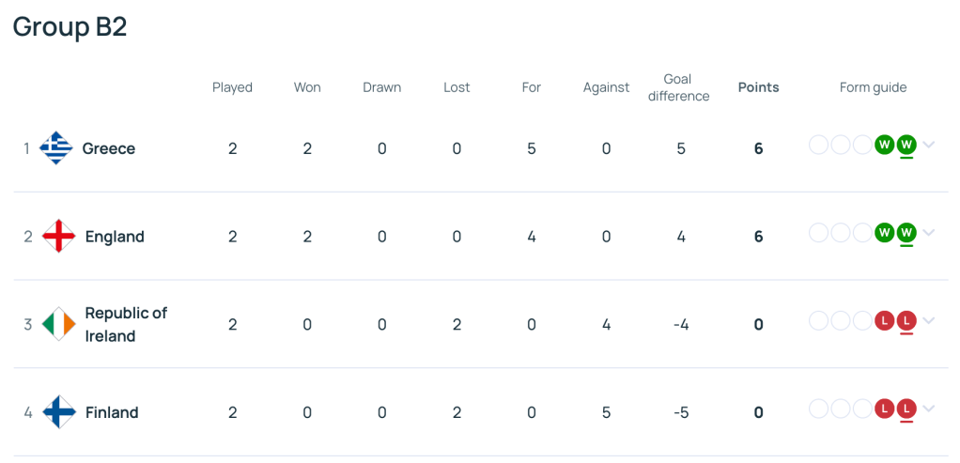Open the England team link
960x463 pixels.
point(115,237)
